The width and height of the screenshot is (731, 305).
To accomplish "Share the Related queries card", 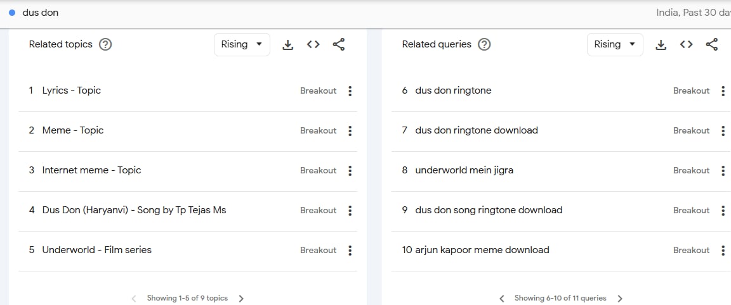I will point(711,45).
